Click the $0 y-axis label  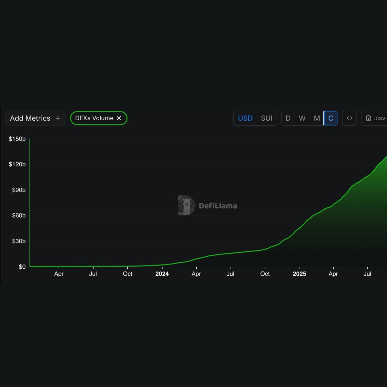pos(22,267)
